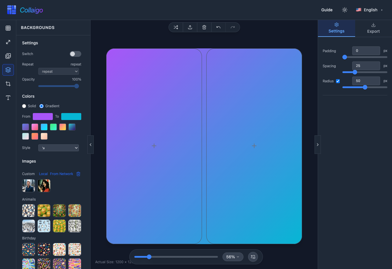Adjust the zoom slider at bottom
Image resolution: width=392 pixels, height=269 pixels.
(176, 257)
